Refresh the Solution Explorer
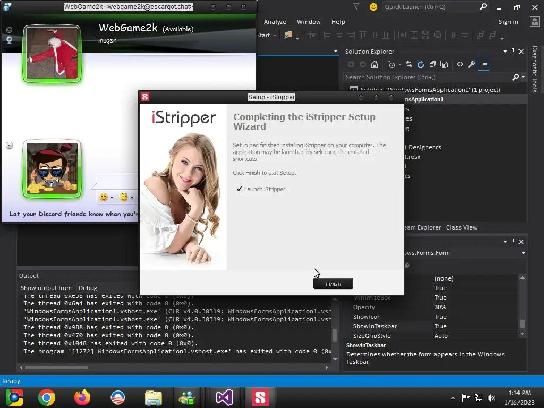Image resolution: width=544 pixels, height=408 pixels. click(x=421, y=64)
